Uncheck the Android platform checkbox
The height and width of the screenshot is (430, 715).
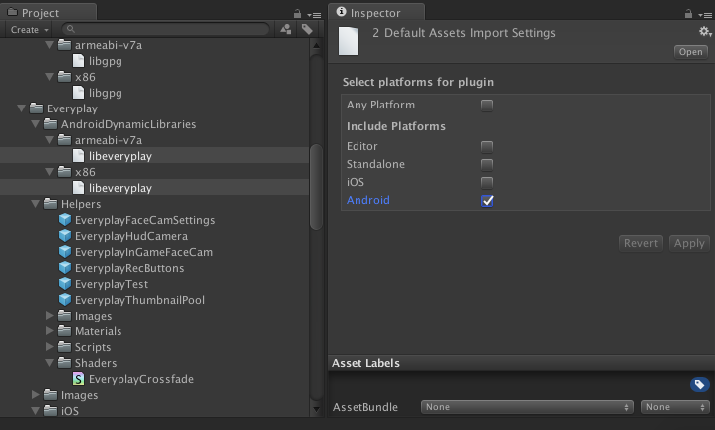click(487, 200)
